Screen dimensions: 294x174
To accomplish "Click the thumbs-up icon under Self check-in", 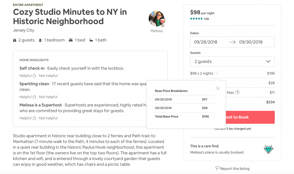I will tap(34, 76).
